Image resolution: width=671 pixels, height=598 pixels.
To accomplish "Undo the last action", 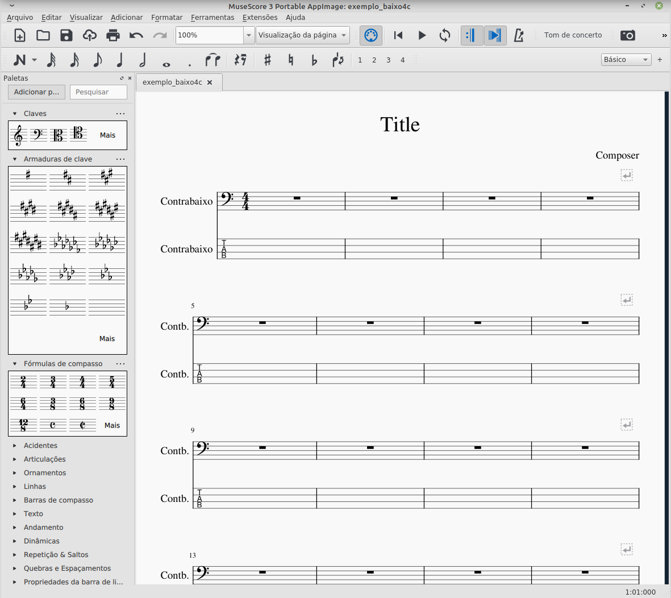I will [136, 35].
